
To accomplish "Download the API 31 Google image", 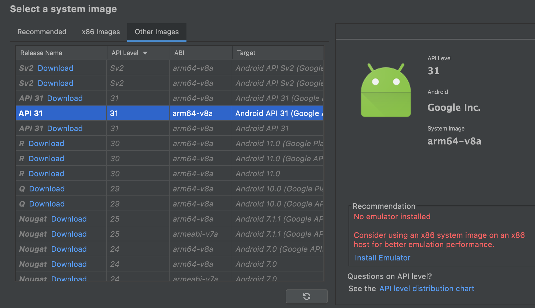I will coord(65,98).
